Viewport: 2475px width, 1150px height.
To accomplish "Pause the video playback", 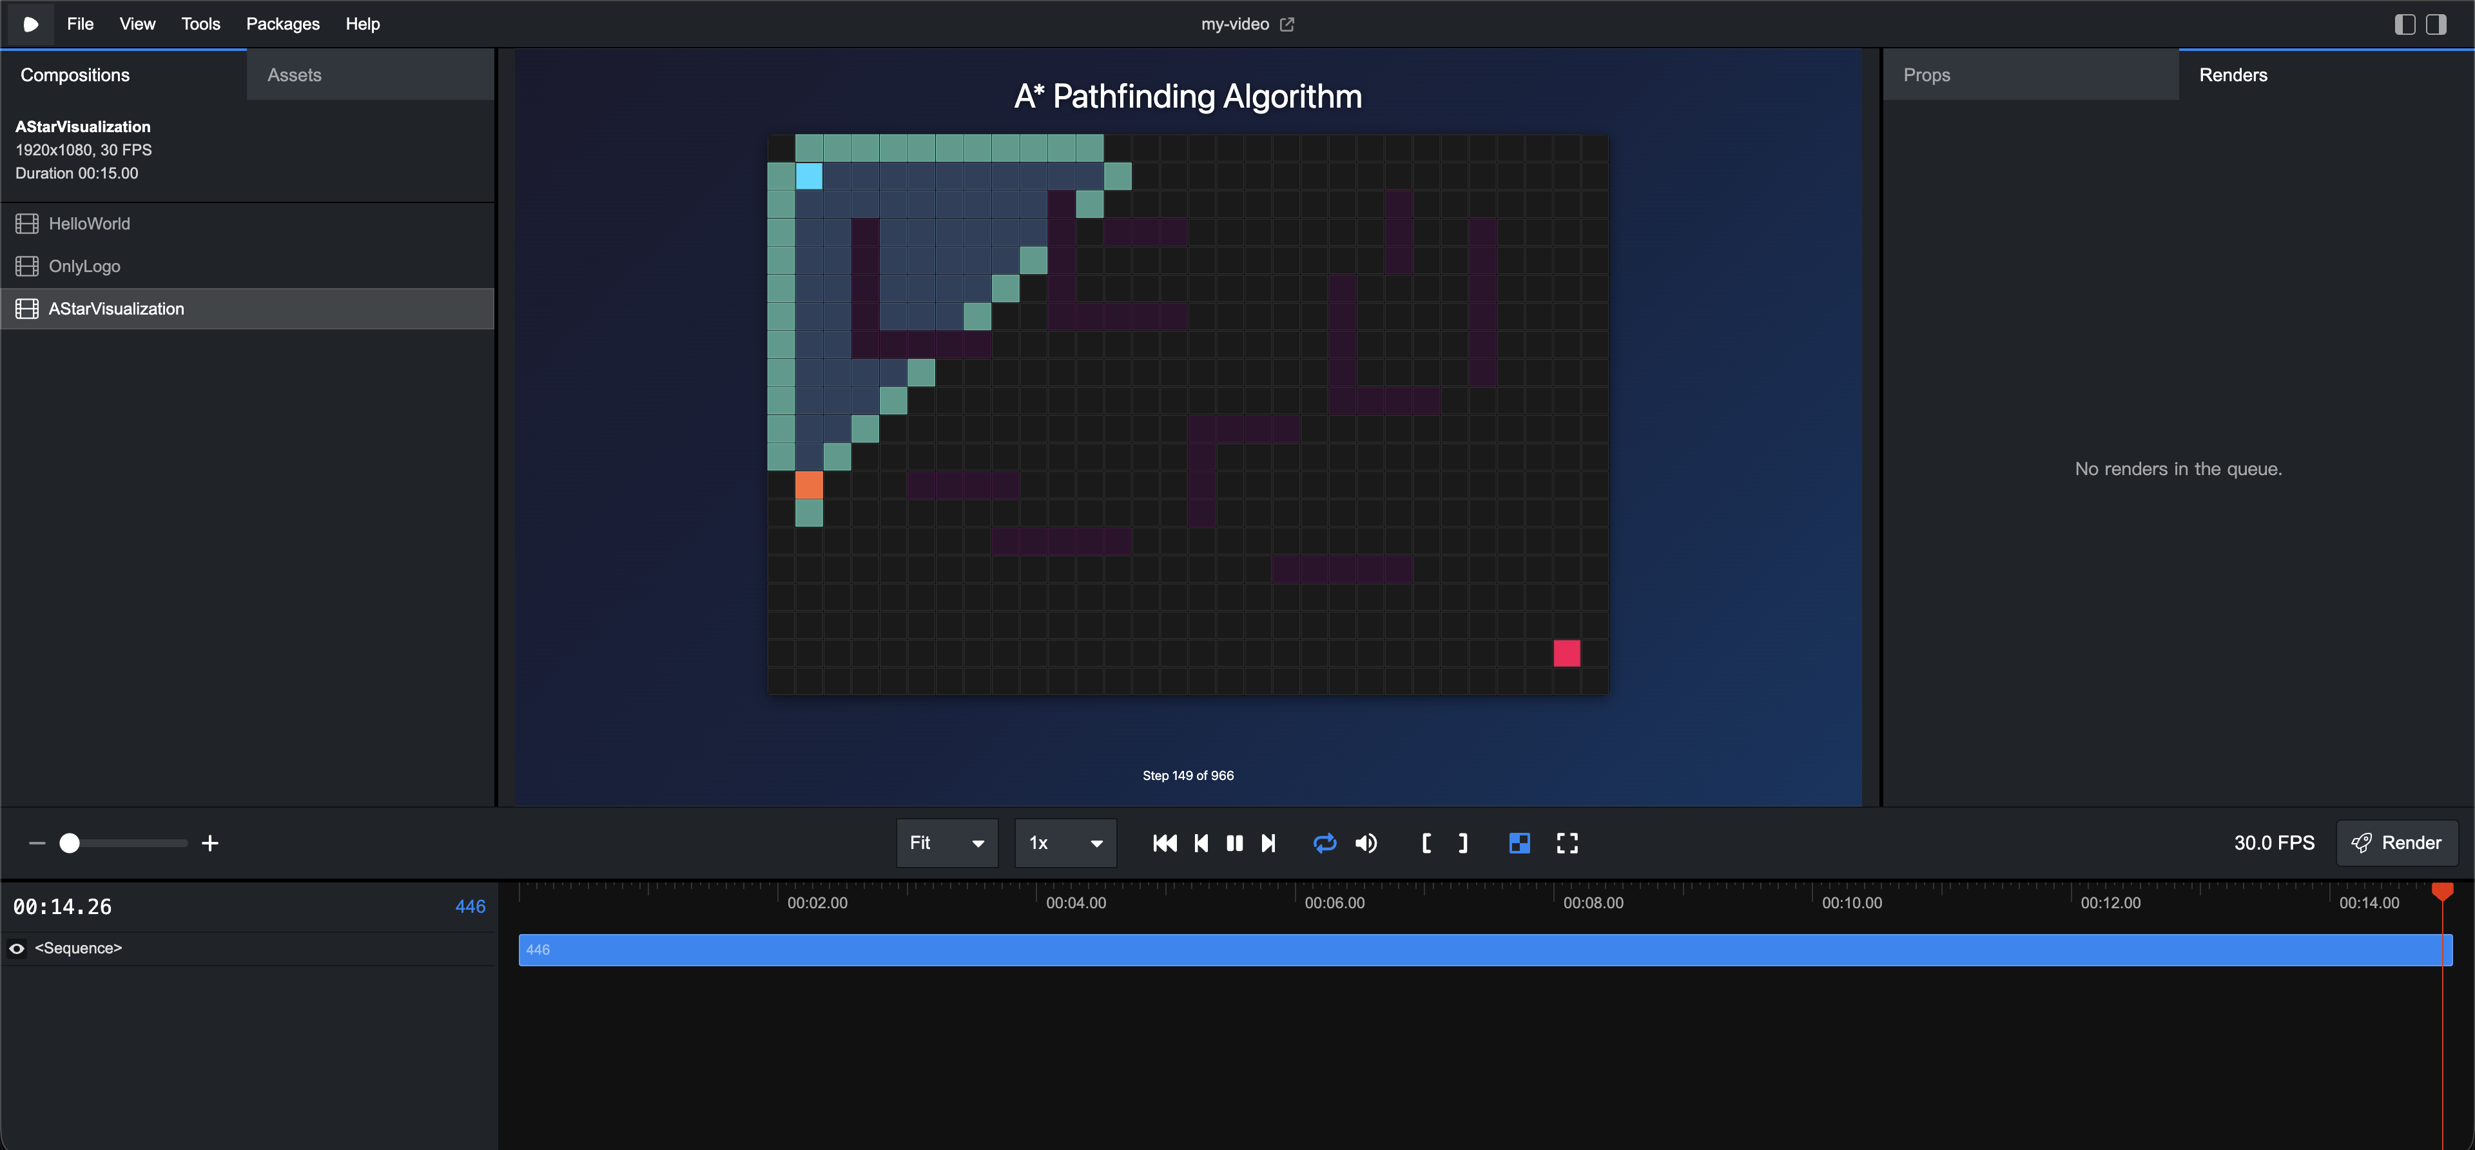I will 1235,843.
